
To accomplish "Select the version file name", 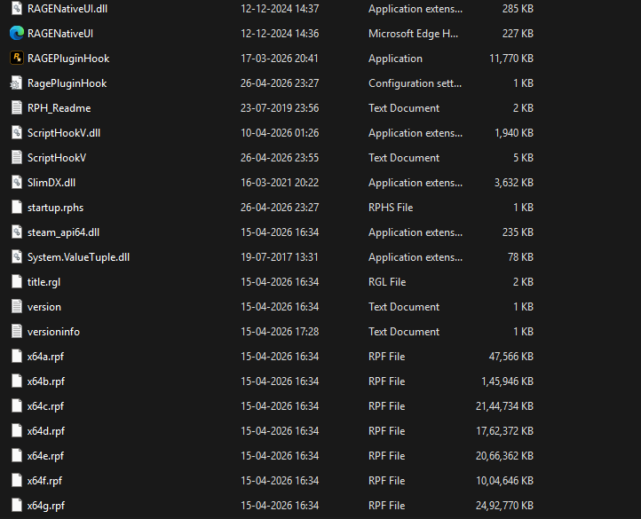I will pyautogui.click(x=44, y=307).
